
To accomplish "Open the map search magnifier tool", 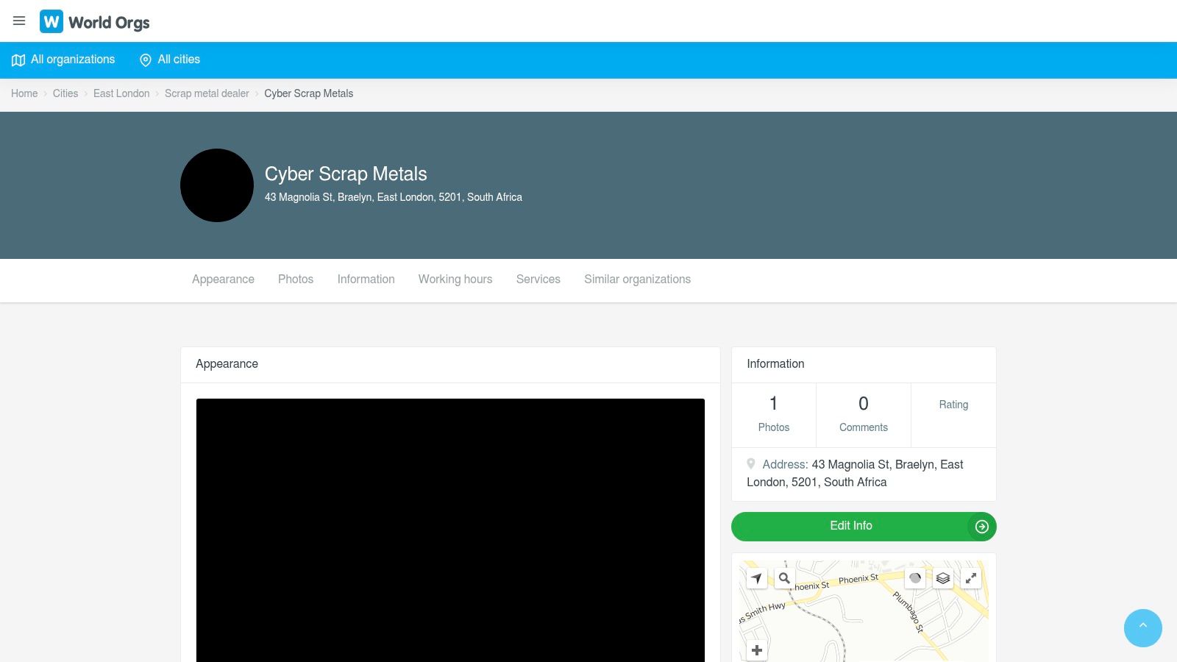I will tap(784, 578).
